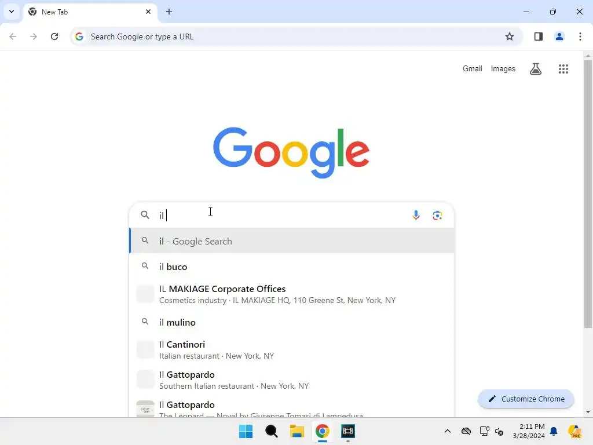The height and width of the screenshot is (445, 593).
Task: Show hidden system tray icons
Action: point(448,431)
